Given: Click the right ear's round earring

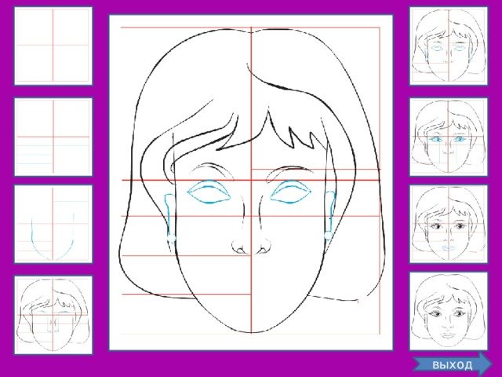Looking at the screenshot, I should (x=327, y=235).
